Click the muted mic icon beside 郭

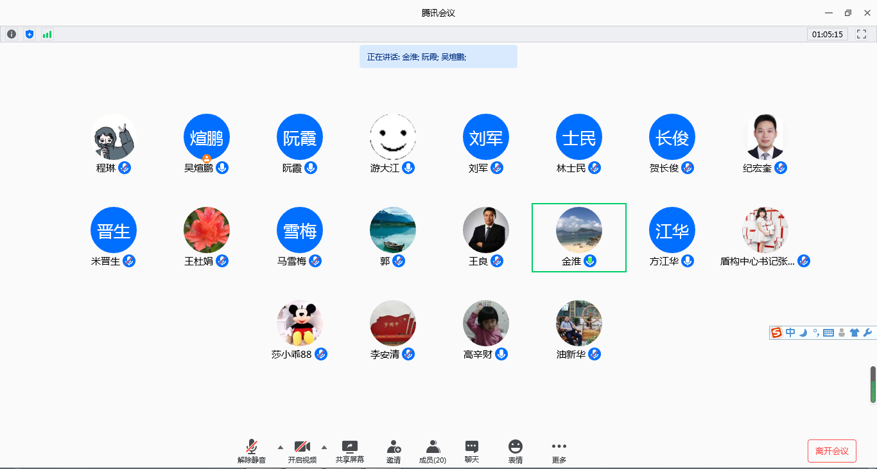pyautogui.click(x=399, y=261)
